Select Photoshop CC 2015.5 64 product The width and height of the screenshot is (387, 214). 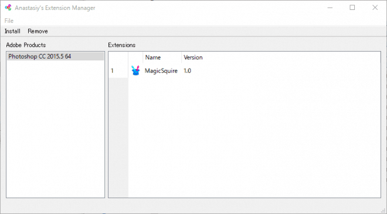coord(55,56)
